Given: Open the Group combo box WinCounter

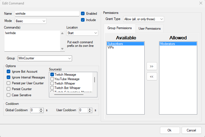Looking at the screenshot, I should [45, 58].
